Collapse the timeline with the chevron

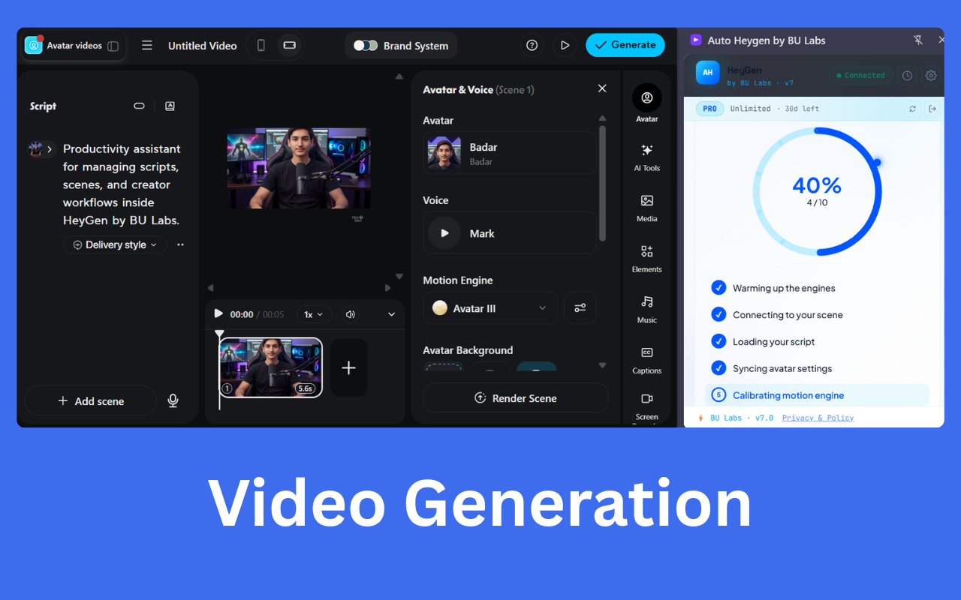[391, 314]
